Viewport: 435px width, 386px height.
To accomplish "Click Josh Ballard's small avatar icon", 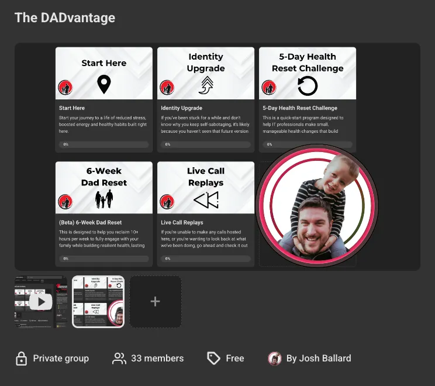I will point(275,359).
